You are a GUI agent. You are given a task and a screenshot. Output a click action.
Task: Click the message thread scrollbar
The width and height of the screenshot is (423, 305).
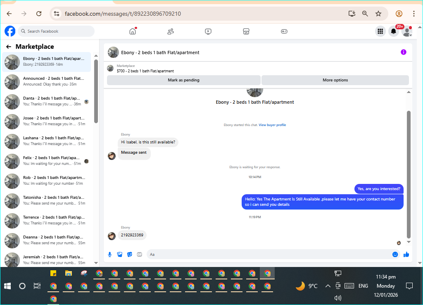click(409, 174)
